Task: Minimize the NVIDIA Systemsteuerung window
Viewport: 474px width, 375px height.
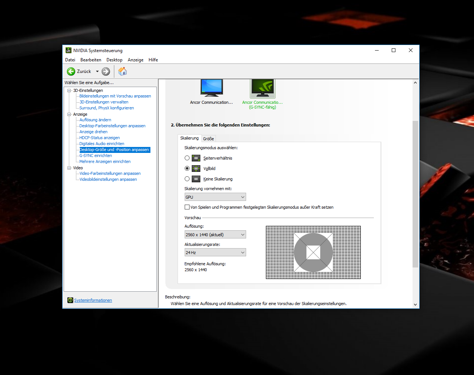Action: (377, 50)
